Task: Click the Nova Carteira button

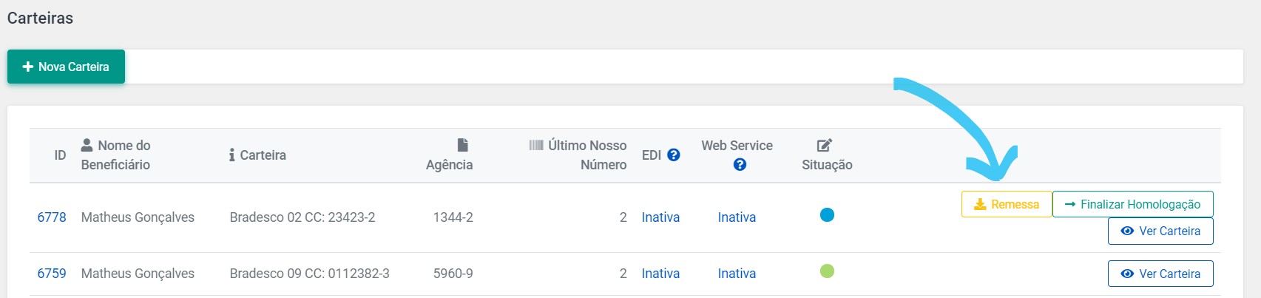Action: coord(66,67)
